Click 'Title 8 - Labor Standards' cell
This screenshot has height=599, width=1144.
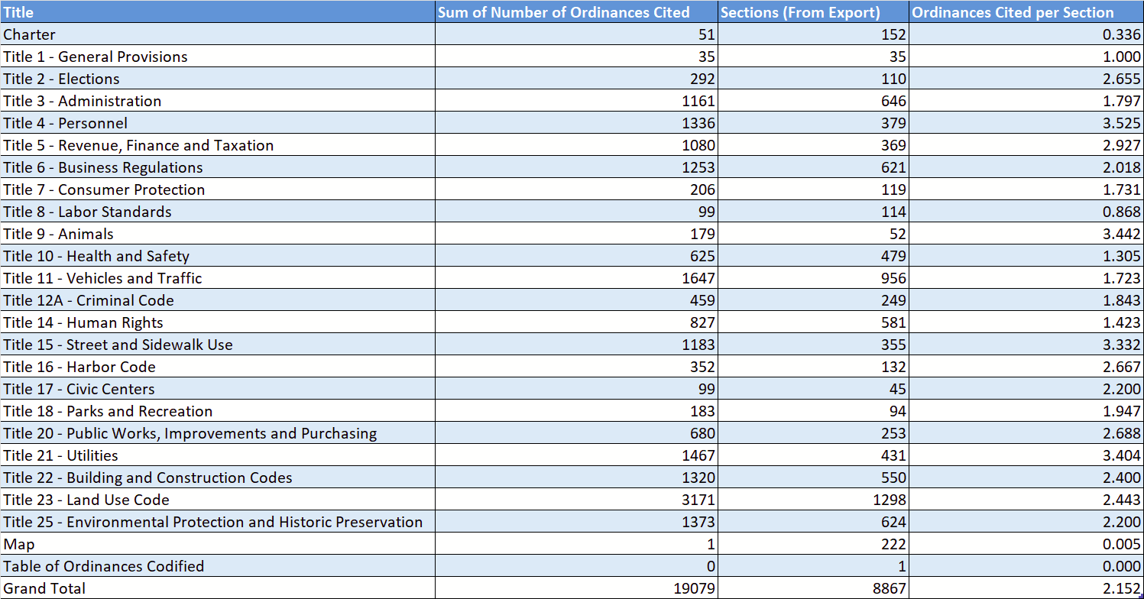(x=218, y=212)
